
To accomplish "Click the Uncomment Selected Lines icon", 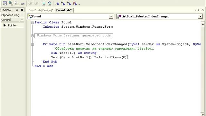I will (x=50, y=4).
